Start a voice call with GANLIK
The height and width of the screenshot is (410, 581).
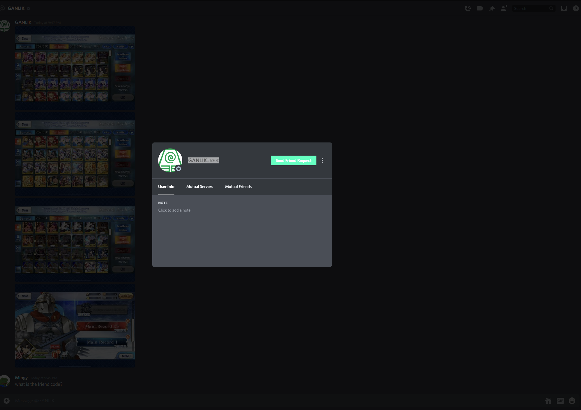[467, 8]
